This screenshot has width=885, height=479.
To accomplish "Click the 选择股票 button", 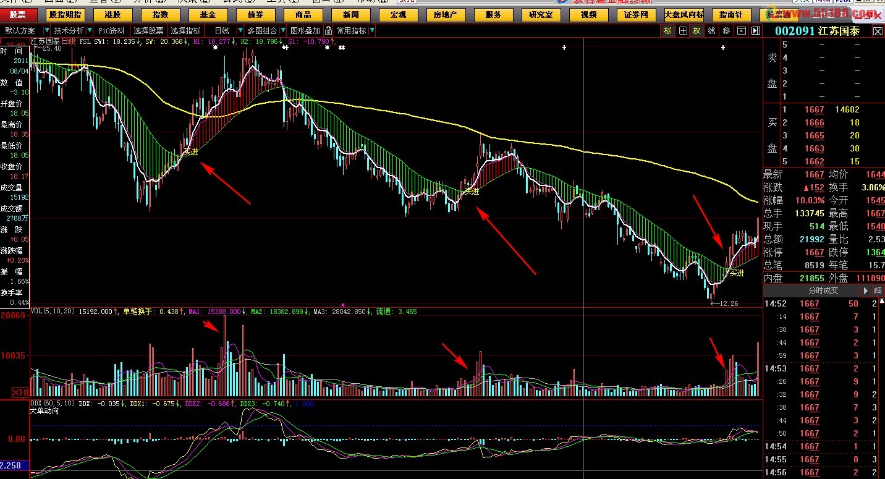I will click(x=149, y=30).
